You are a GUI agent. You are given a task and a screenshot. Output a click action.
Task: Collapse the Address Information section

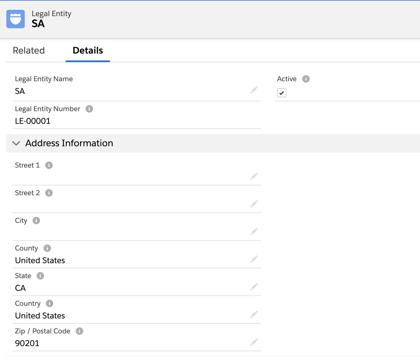16,143
